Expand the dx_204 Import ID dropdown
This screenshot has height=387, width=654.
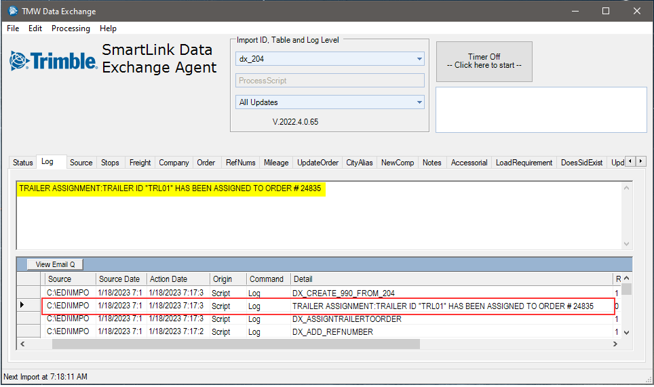point(419,59)
